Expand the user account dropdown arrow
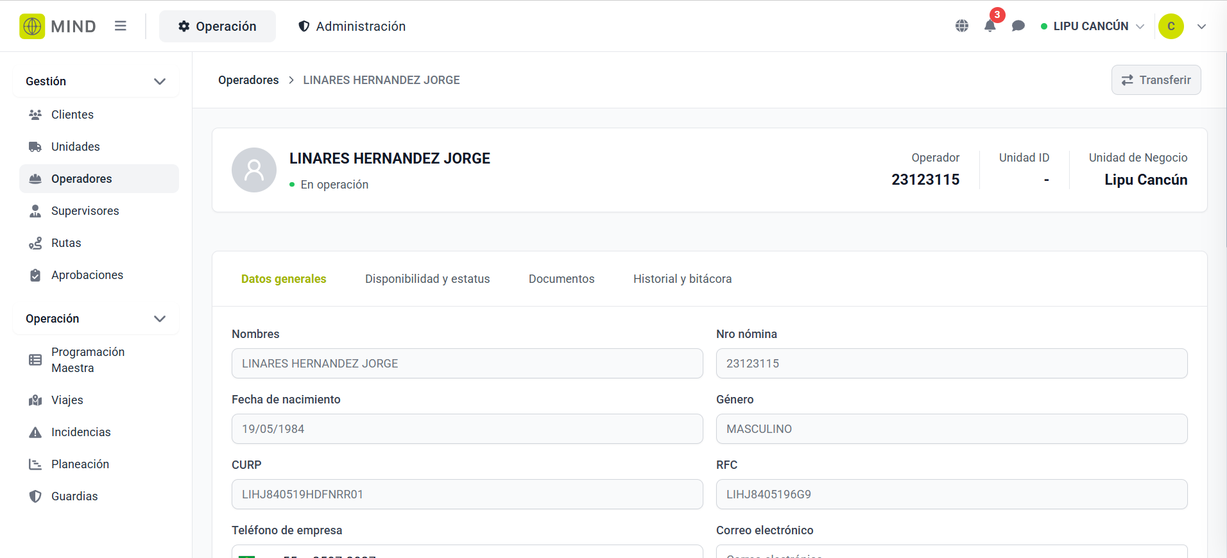The height and width of the screenshot is (558, 1227). (x=1202, y=26)
